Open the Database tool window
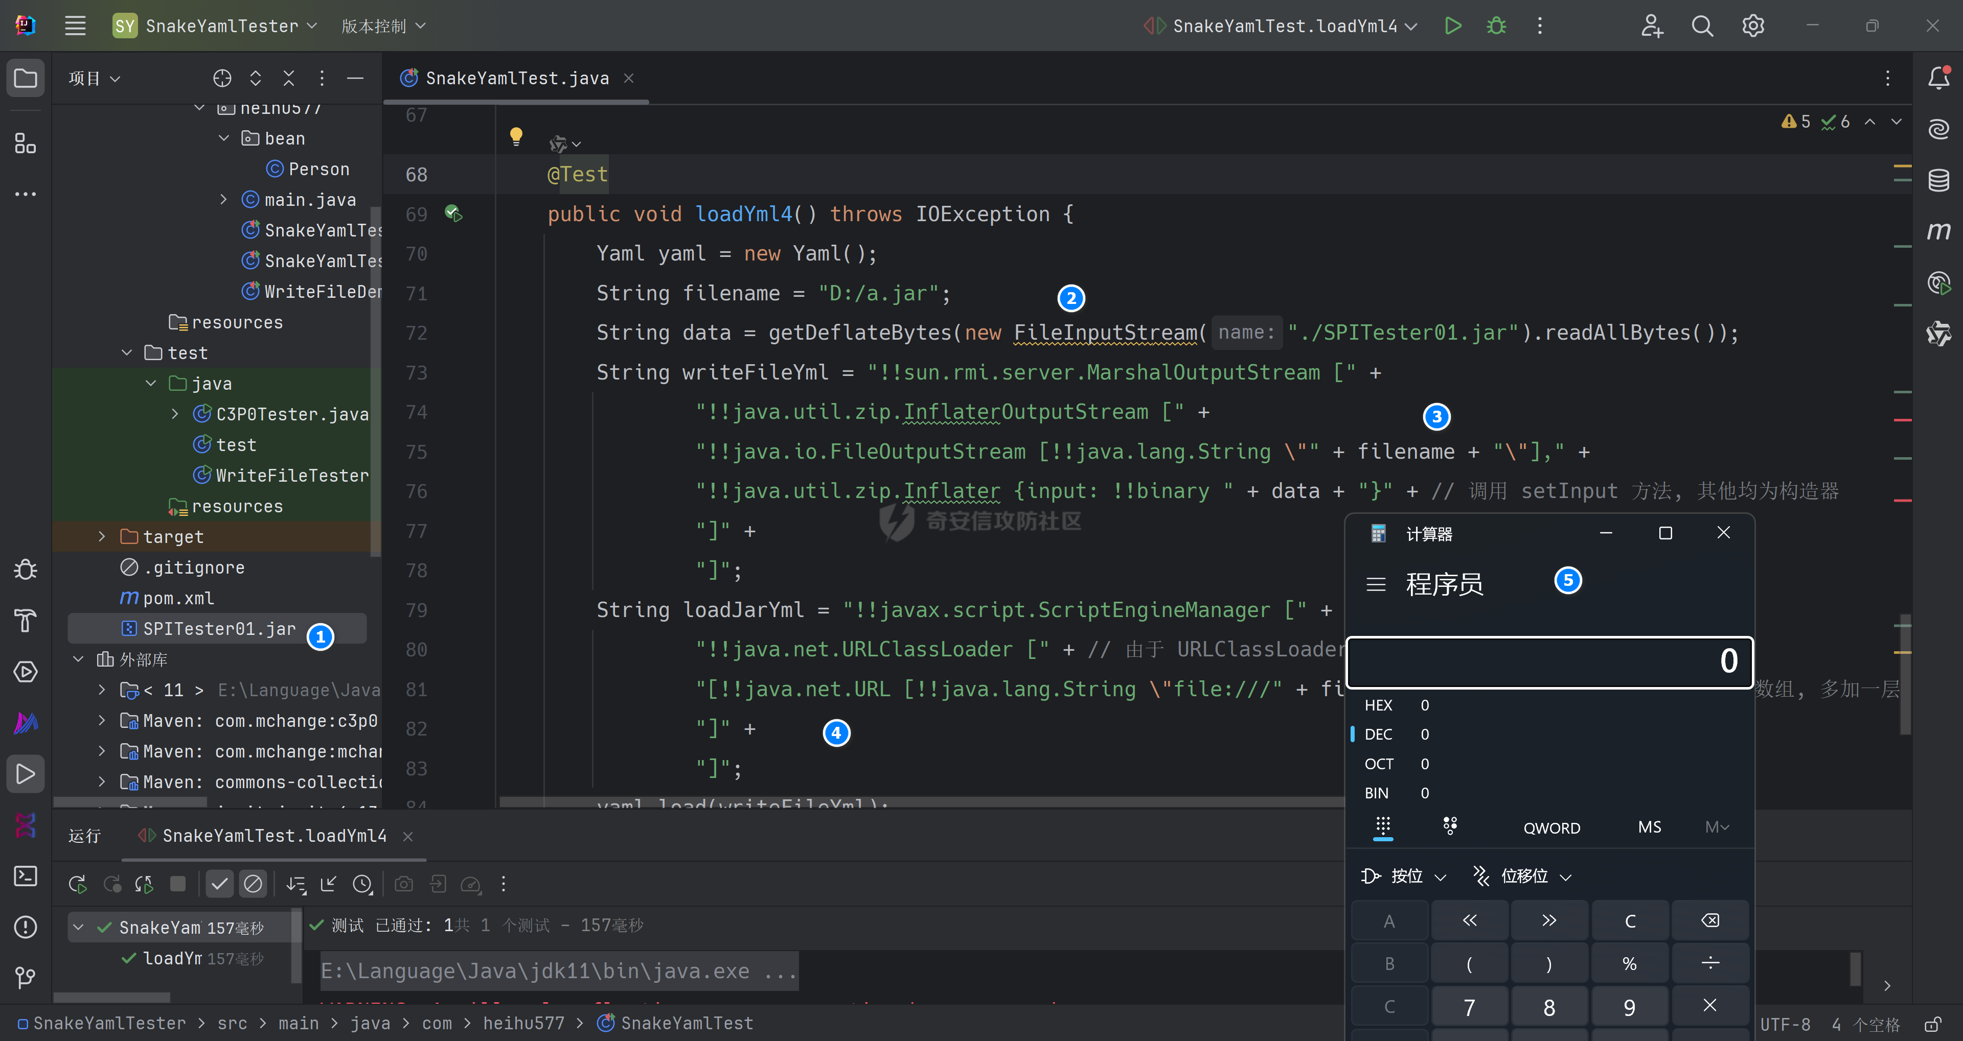Viewport: 1963px width, 1041px height. pyautogui.click(x=1938, y=180)
